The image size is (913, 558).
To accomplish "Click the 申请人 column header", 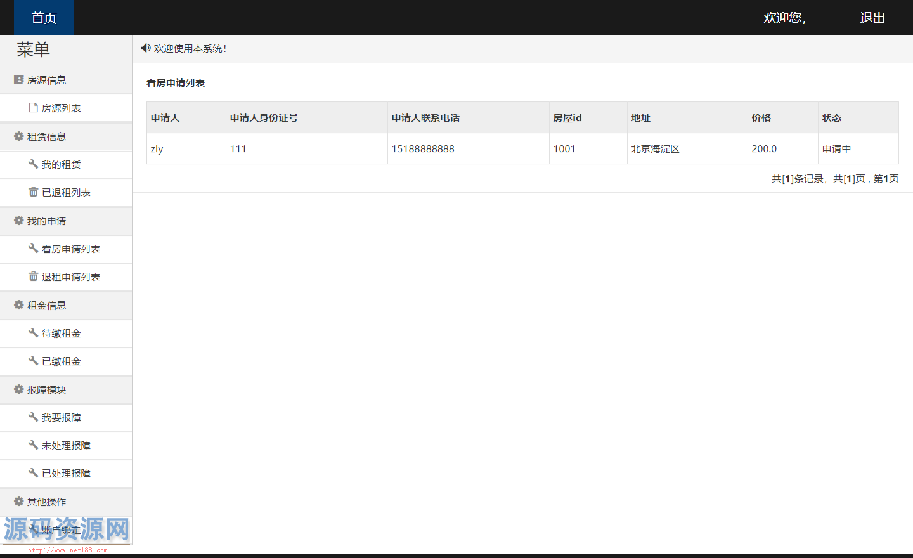I will click(186, 117).
